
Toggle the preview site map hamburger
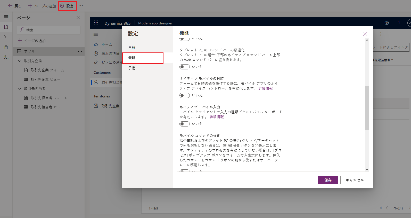click(x=96, y=34)
